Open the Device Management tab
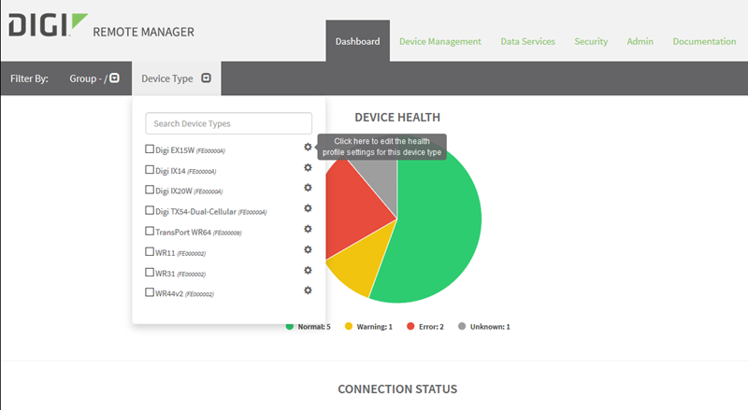 pos(439,41)
